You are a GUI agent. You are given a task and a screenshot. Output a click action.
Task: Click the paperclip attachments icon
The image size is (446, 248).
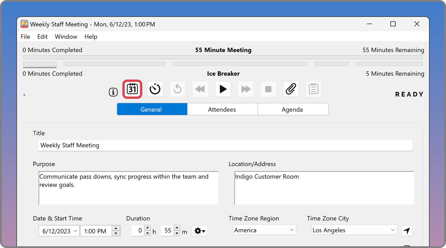click(291, 89)
